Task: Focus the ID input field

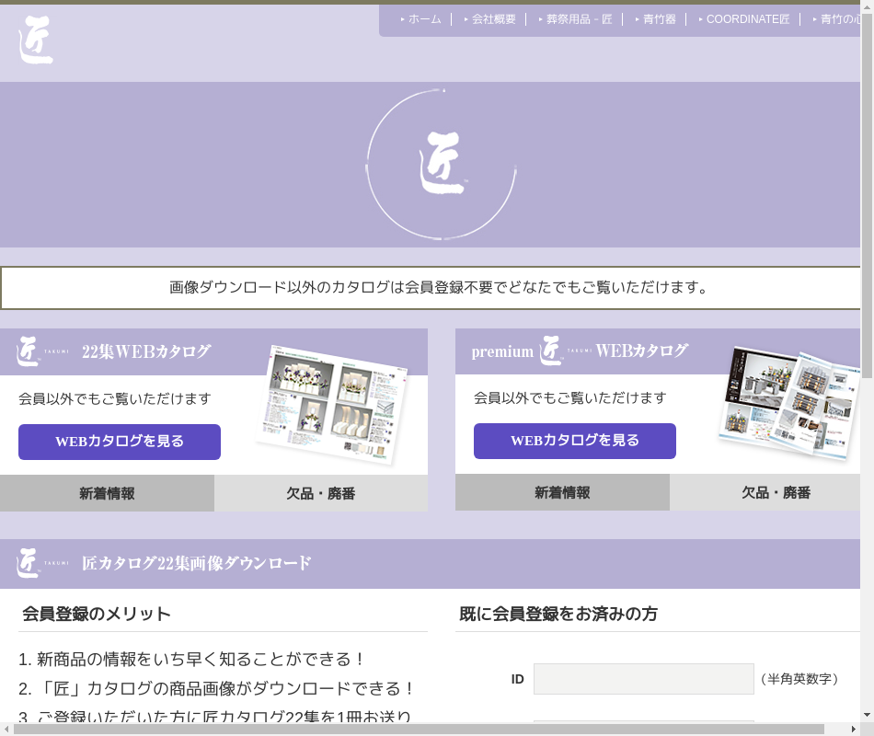Action: pyautogui.click(x=643, y=679)
